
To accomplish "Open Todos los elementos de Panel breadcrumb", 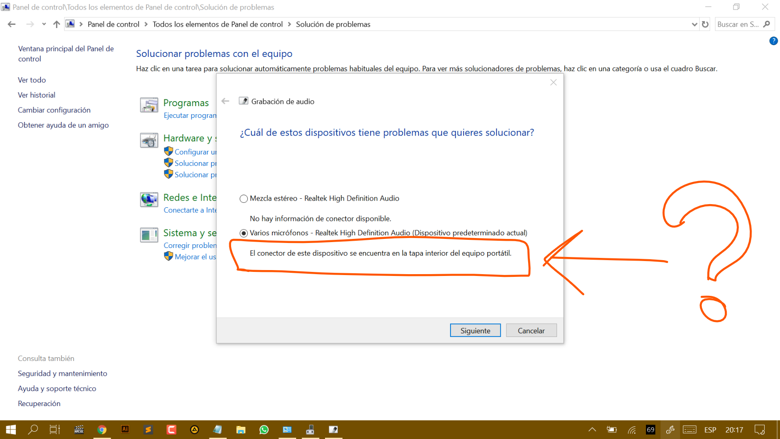I will 218,24.
